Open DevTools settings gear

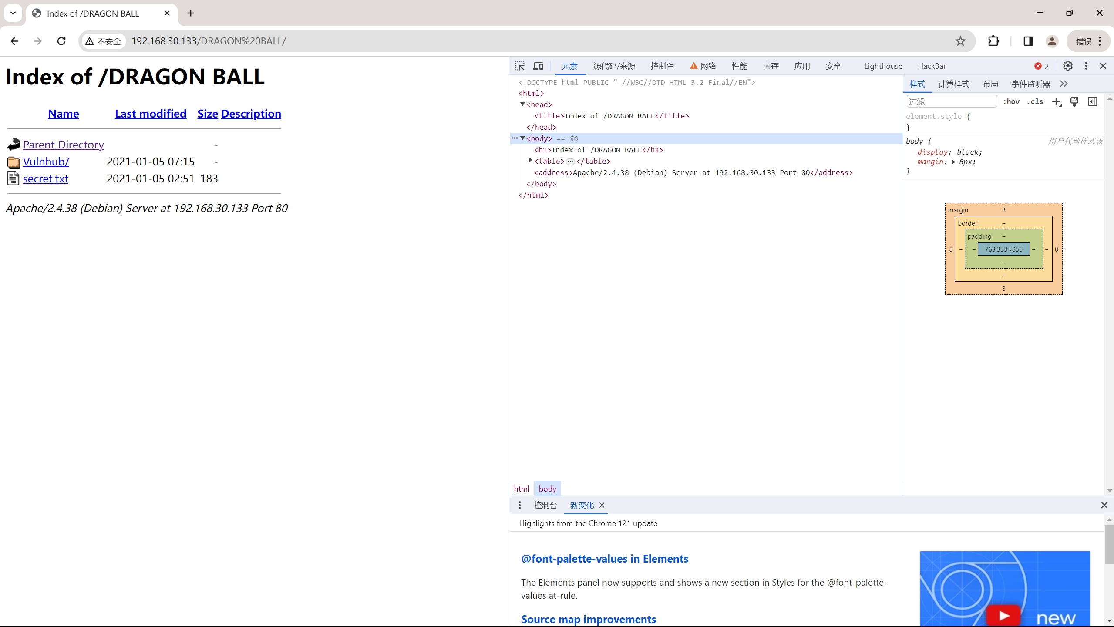tap(1067, 66)
